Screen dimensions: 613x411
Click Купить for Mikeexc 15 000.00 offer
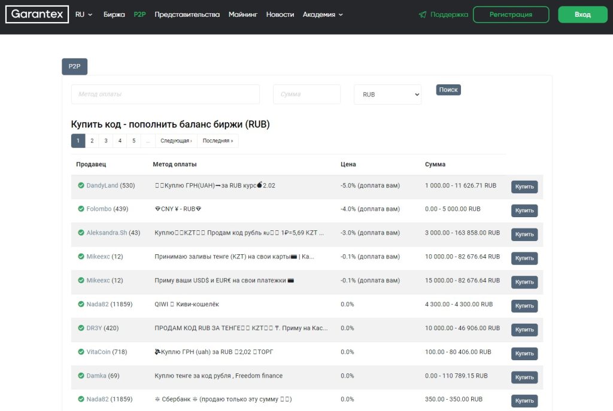coord(524,282)
